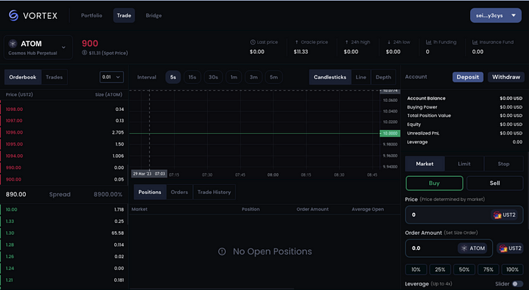Click the 29 Mar '23 07:03 date label
This screenshot has height=290, width=529.
point(149,174)
